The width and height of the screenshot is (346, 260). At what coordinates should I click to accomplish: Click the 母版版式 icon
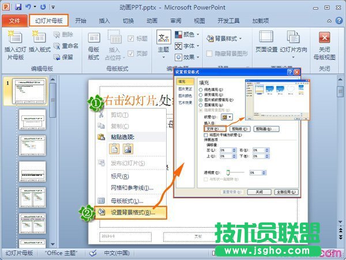coord(94,37)
